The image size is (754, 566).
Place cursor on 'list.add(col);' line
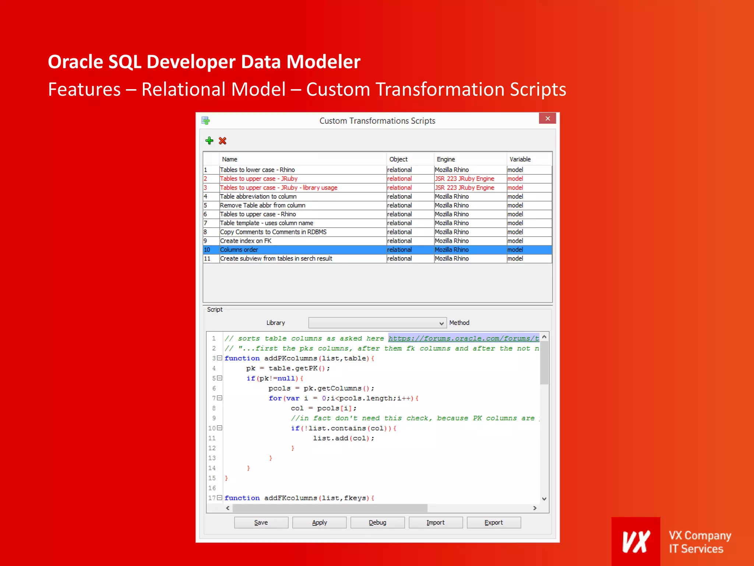(343, 438)
